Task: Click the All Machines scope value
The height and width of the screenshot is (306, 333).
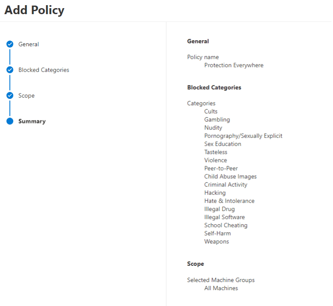Action: pos(221,288)
